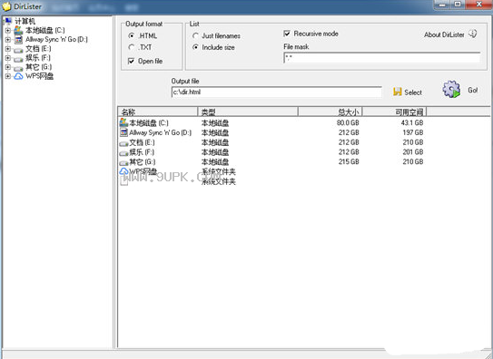Click the C: drive icon in file list
493x359 pixels.
click(x=123, y=122)
